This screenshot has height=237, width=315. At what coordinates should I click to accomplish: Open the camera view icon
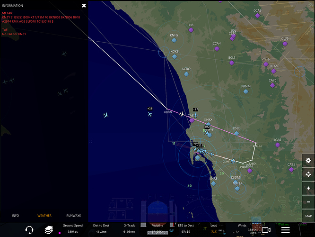(x=266, y=230)
